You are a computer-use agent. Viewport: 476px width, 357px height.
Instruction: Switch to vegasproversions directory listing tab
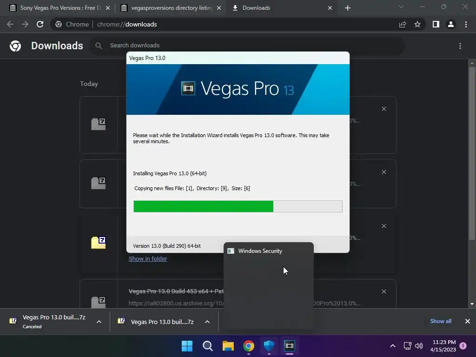pyautogui.click(x=170, y=8)
